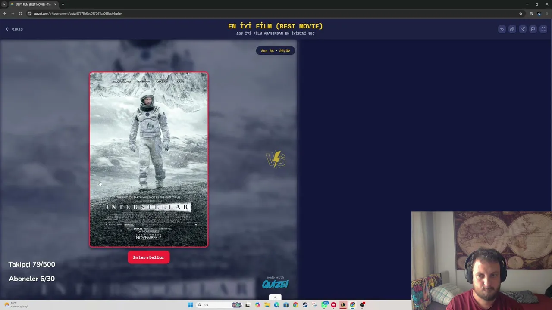The image size is (552, 310).
Task: Focus the quizei.com address bar
Action: tap(275, 13)
